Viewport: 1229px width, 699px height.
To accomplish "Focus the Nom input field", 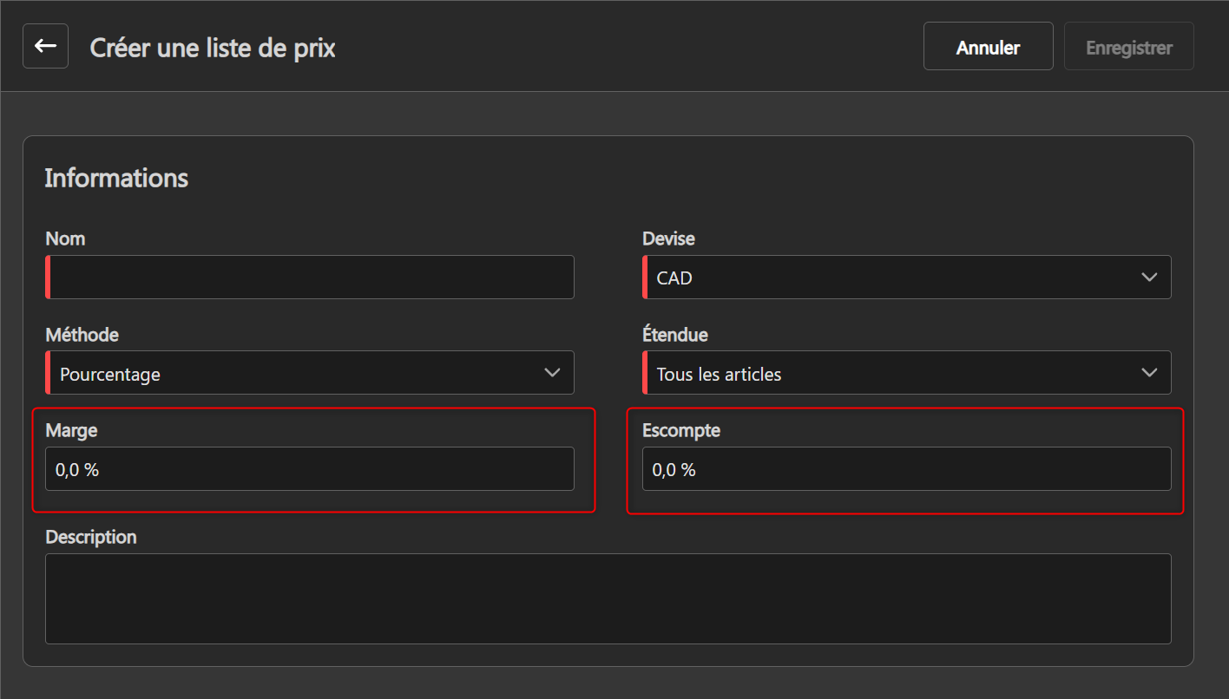I will point(311,278).
